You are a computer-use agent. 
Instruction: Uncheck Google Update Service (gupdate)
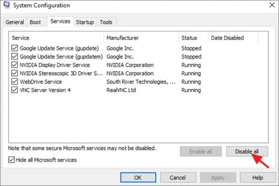pos(15,48)
